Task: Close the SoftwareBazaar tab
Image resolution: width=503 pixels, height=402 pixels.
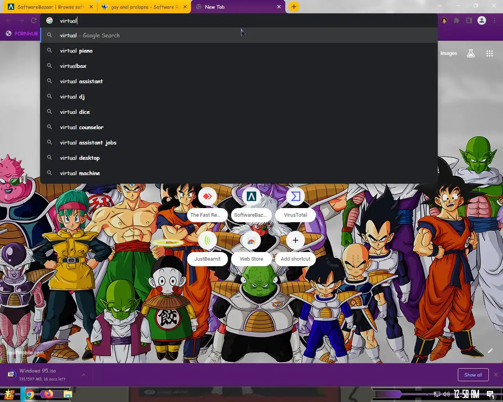Action: 91,7
